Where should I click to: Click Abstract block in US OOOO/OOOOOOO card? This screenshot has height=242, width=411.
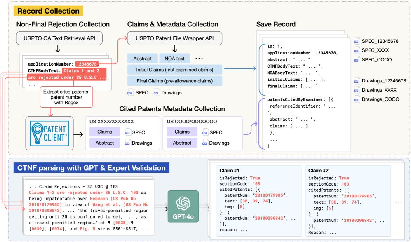tap(182, 143)
